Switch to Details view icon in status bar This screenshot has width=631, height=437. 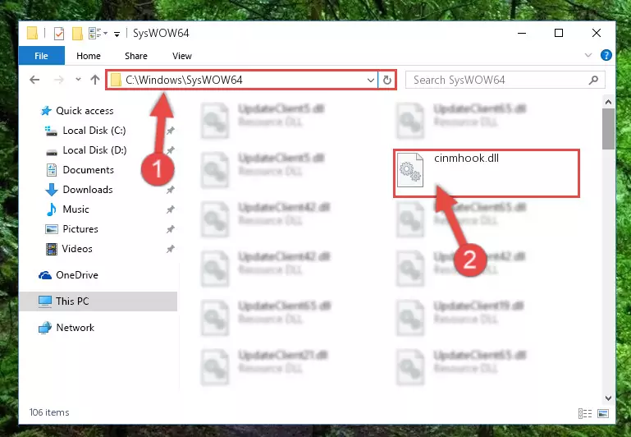[x=585, y=414]
